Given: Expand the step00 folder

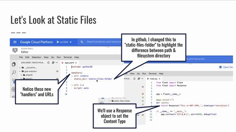Looking at the screenshot, I should click(x=21, y=75).
